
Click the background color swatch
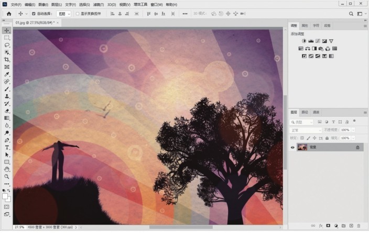pyautogui.click(x=9, y=200)
